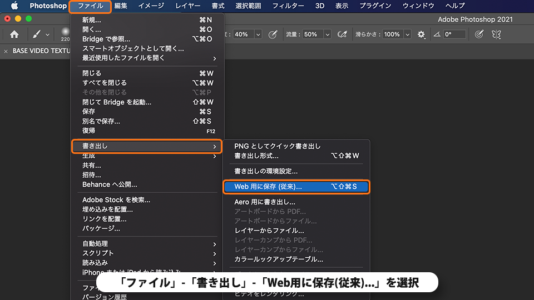Toggle pressure for opacity icon
534x300 pixels.
point(273,34)
